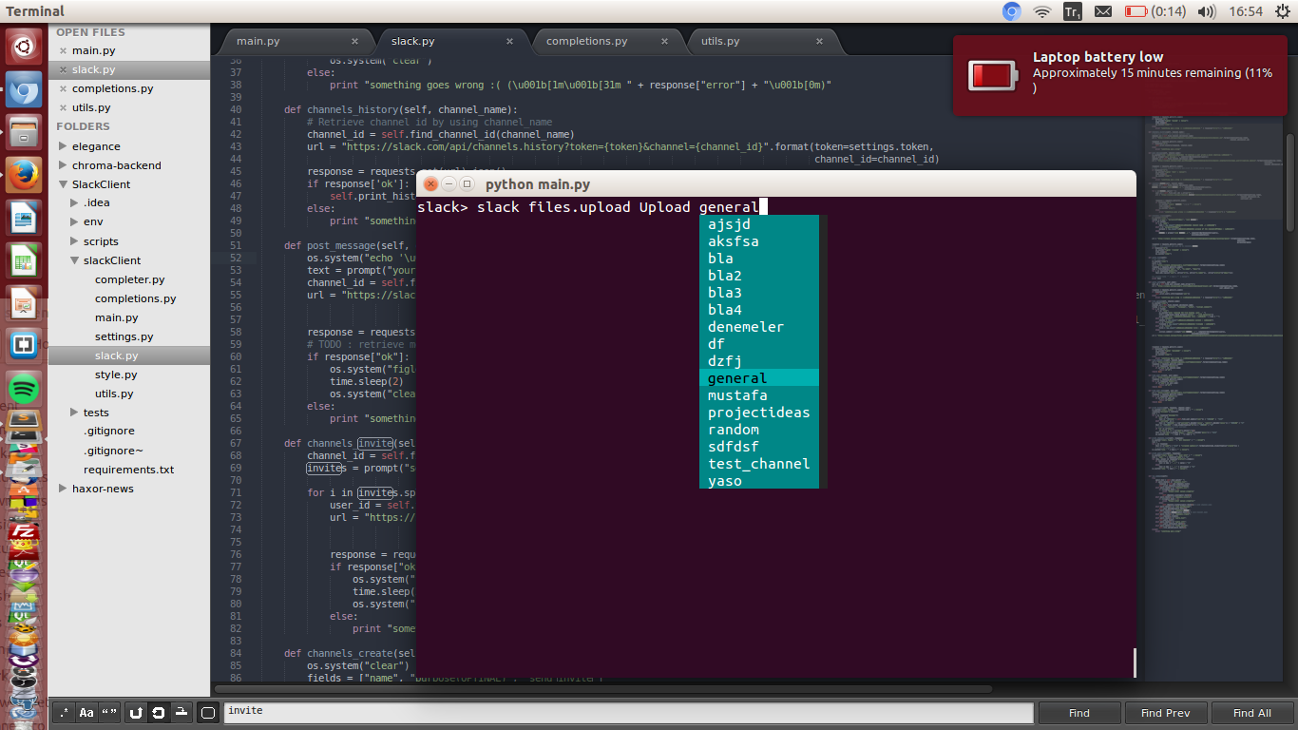
Task: Open LibreOffice Impress from launcher
Action: (24, 304)
